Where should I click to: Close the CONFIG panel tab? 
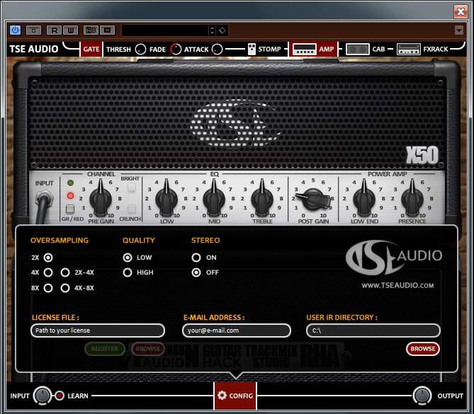pos(235,396)
